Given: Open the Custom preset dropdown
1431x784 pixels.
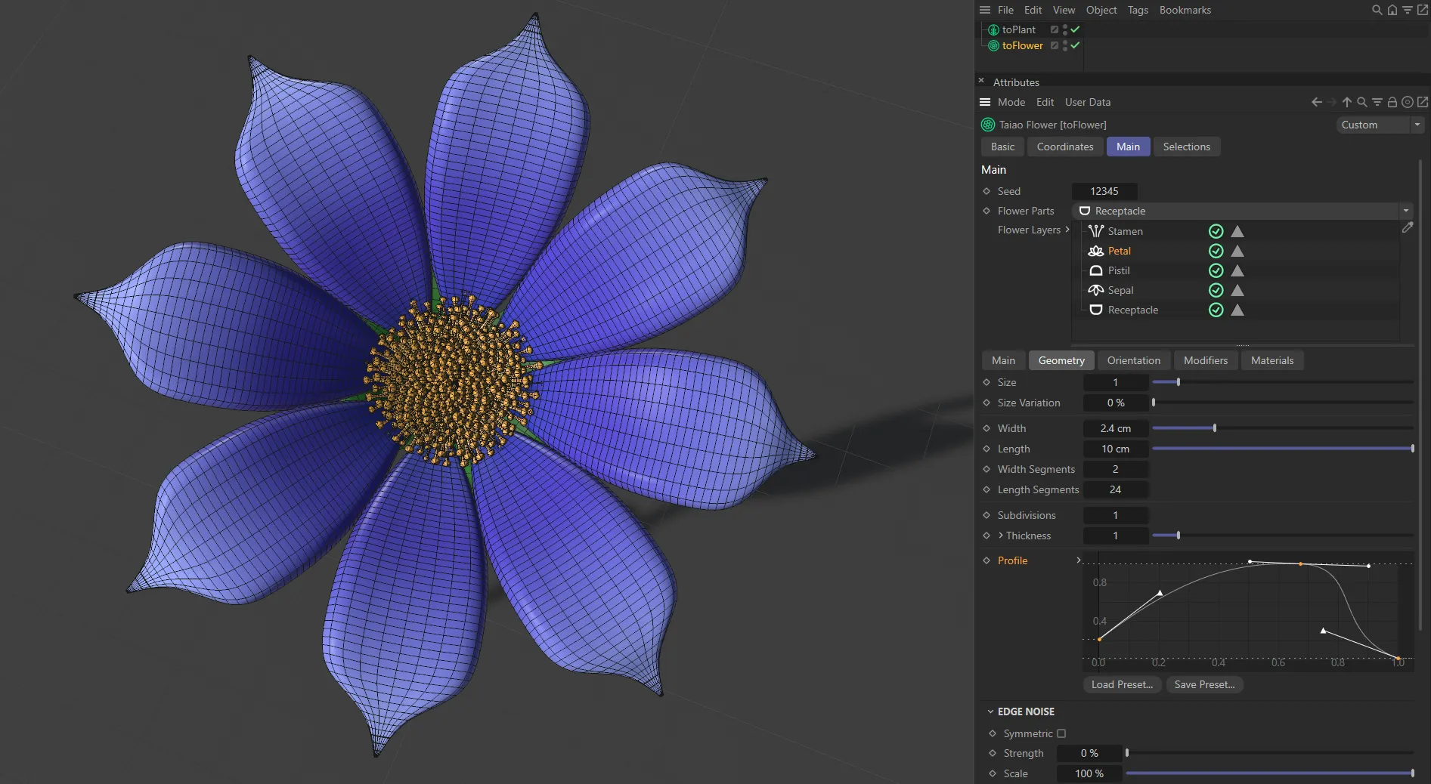Looking at the screenshot, I should [1419, 125].
